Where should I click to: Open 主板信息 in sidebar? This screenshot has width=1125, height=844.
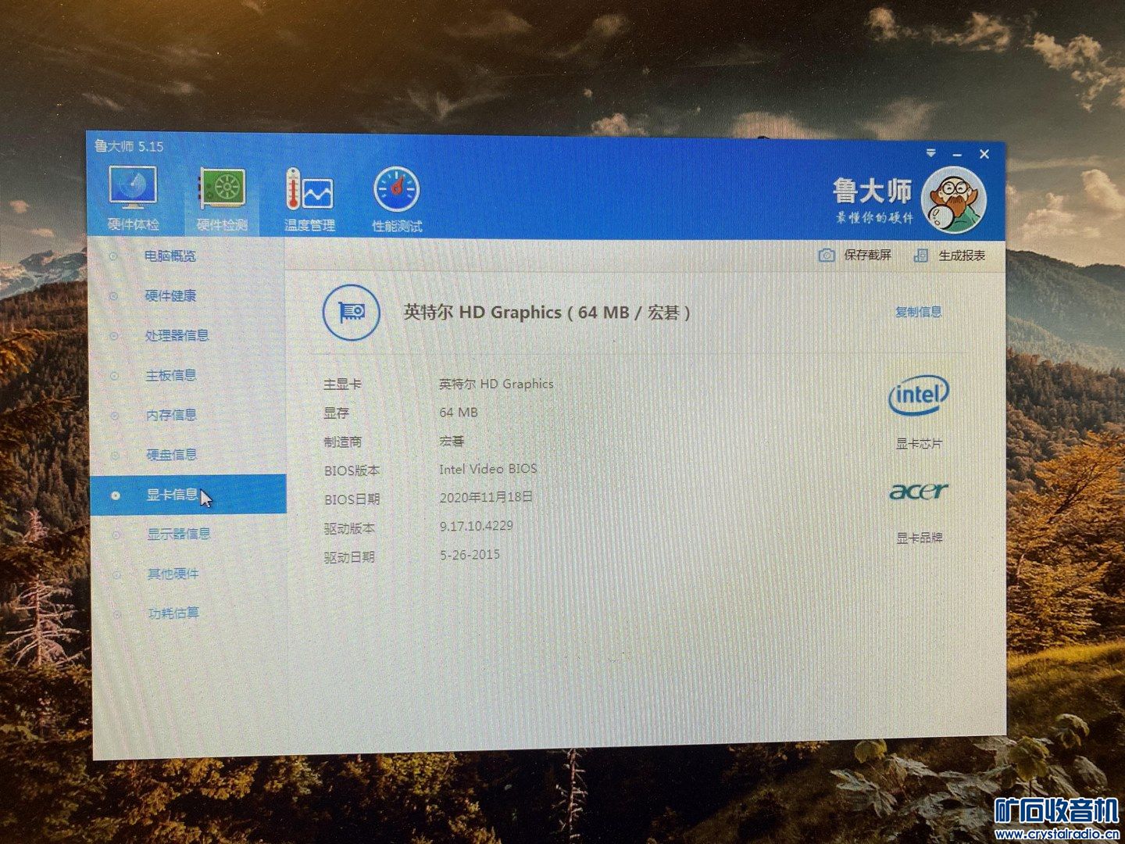(x=170, y=376)
